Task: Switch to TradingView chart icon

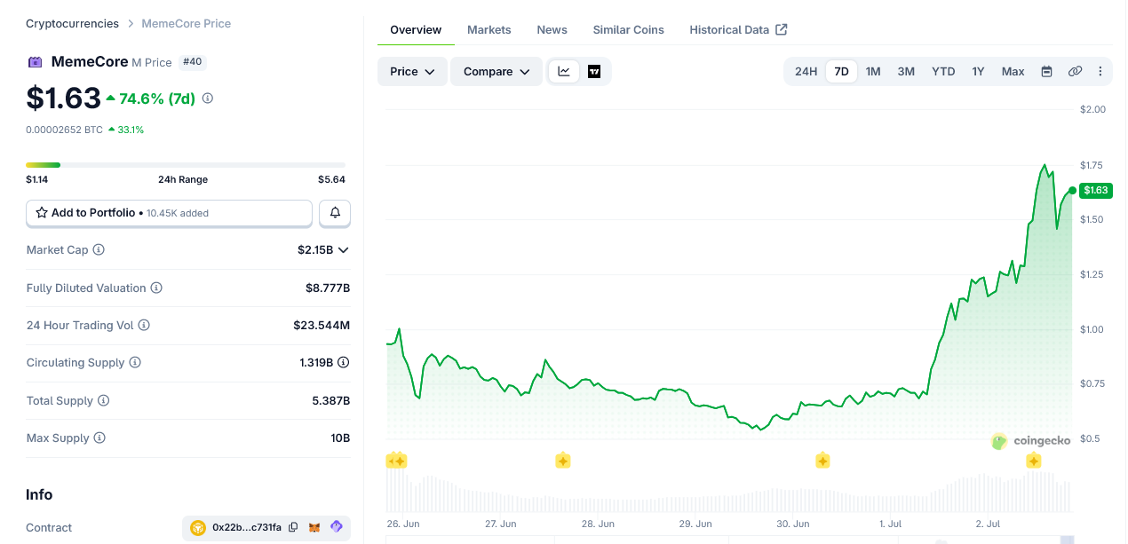Action: point(594,72)
